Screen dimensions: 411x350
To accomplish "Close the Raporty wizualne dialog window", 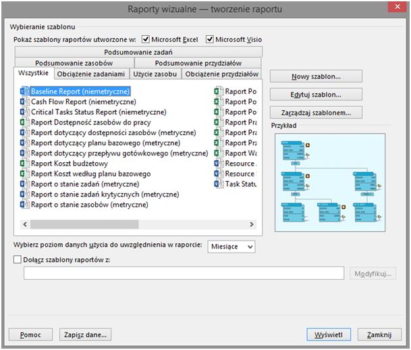I will click(398, 7).
